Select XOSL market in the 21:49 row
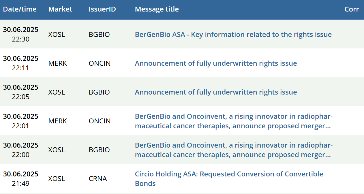Screen dimensions: 364x194 pyautogui.click(x=57, y=179)
